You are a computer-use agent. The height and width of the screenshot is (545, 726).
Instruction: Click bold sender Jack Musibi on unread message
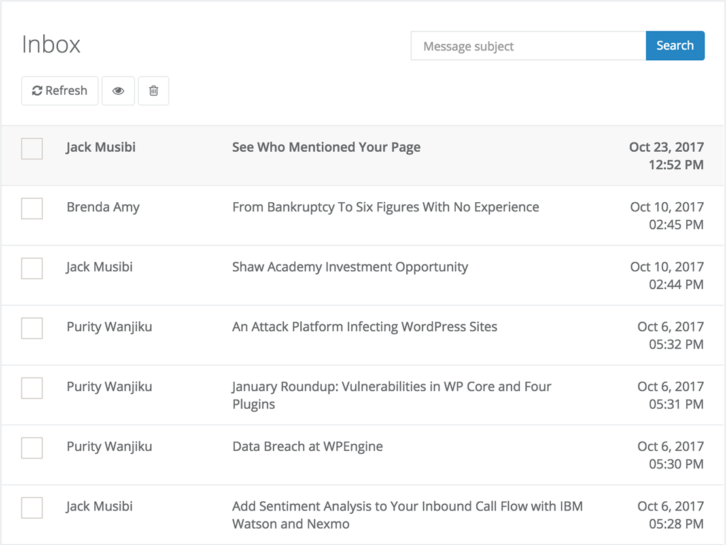point(101,147)
